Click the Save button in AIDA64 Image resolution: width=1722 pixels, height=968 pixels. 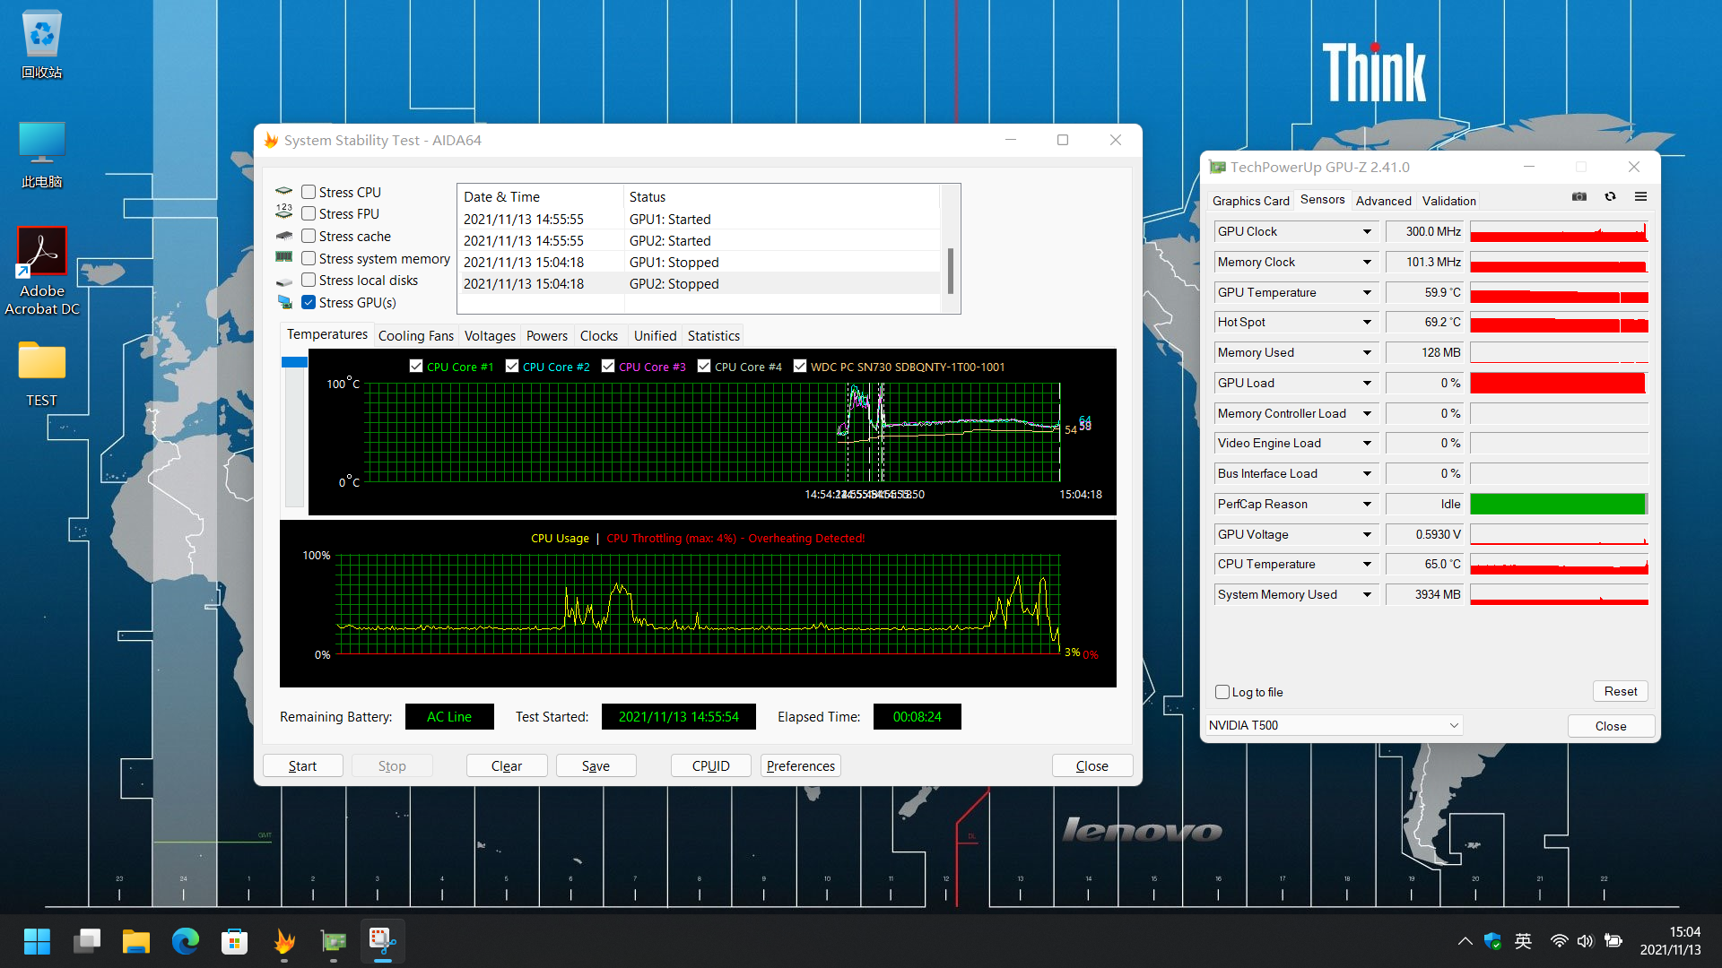596,765
